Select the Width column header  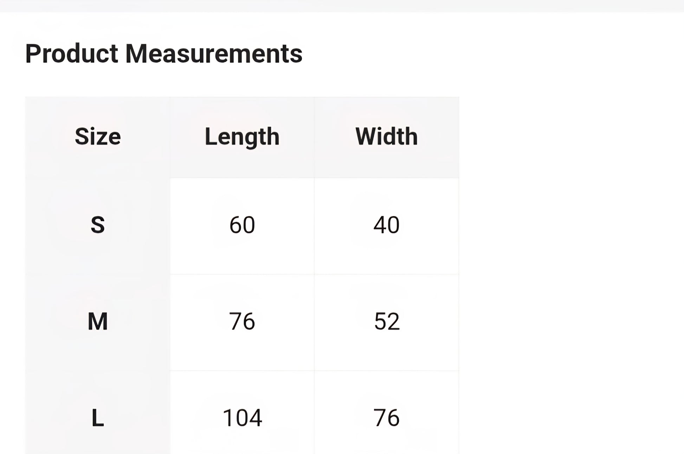click(x=387, y=136)
